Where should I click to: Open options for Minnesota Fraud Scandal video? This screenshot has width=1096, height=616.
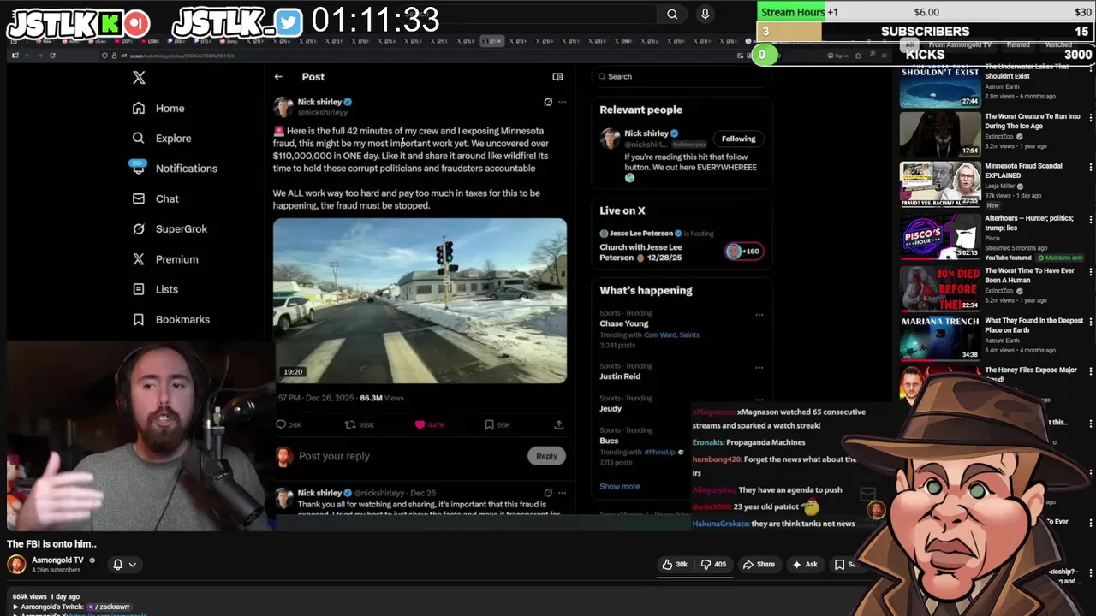(x=1090, y=167)
